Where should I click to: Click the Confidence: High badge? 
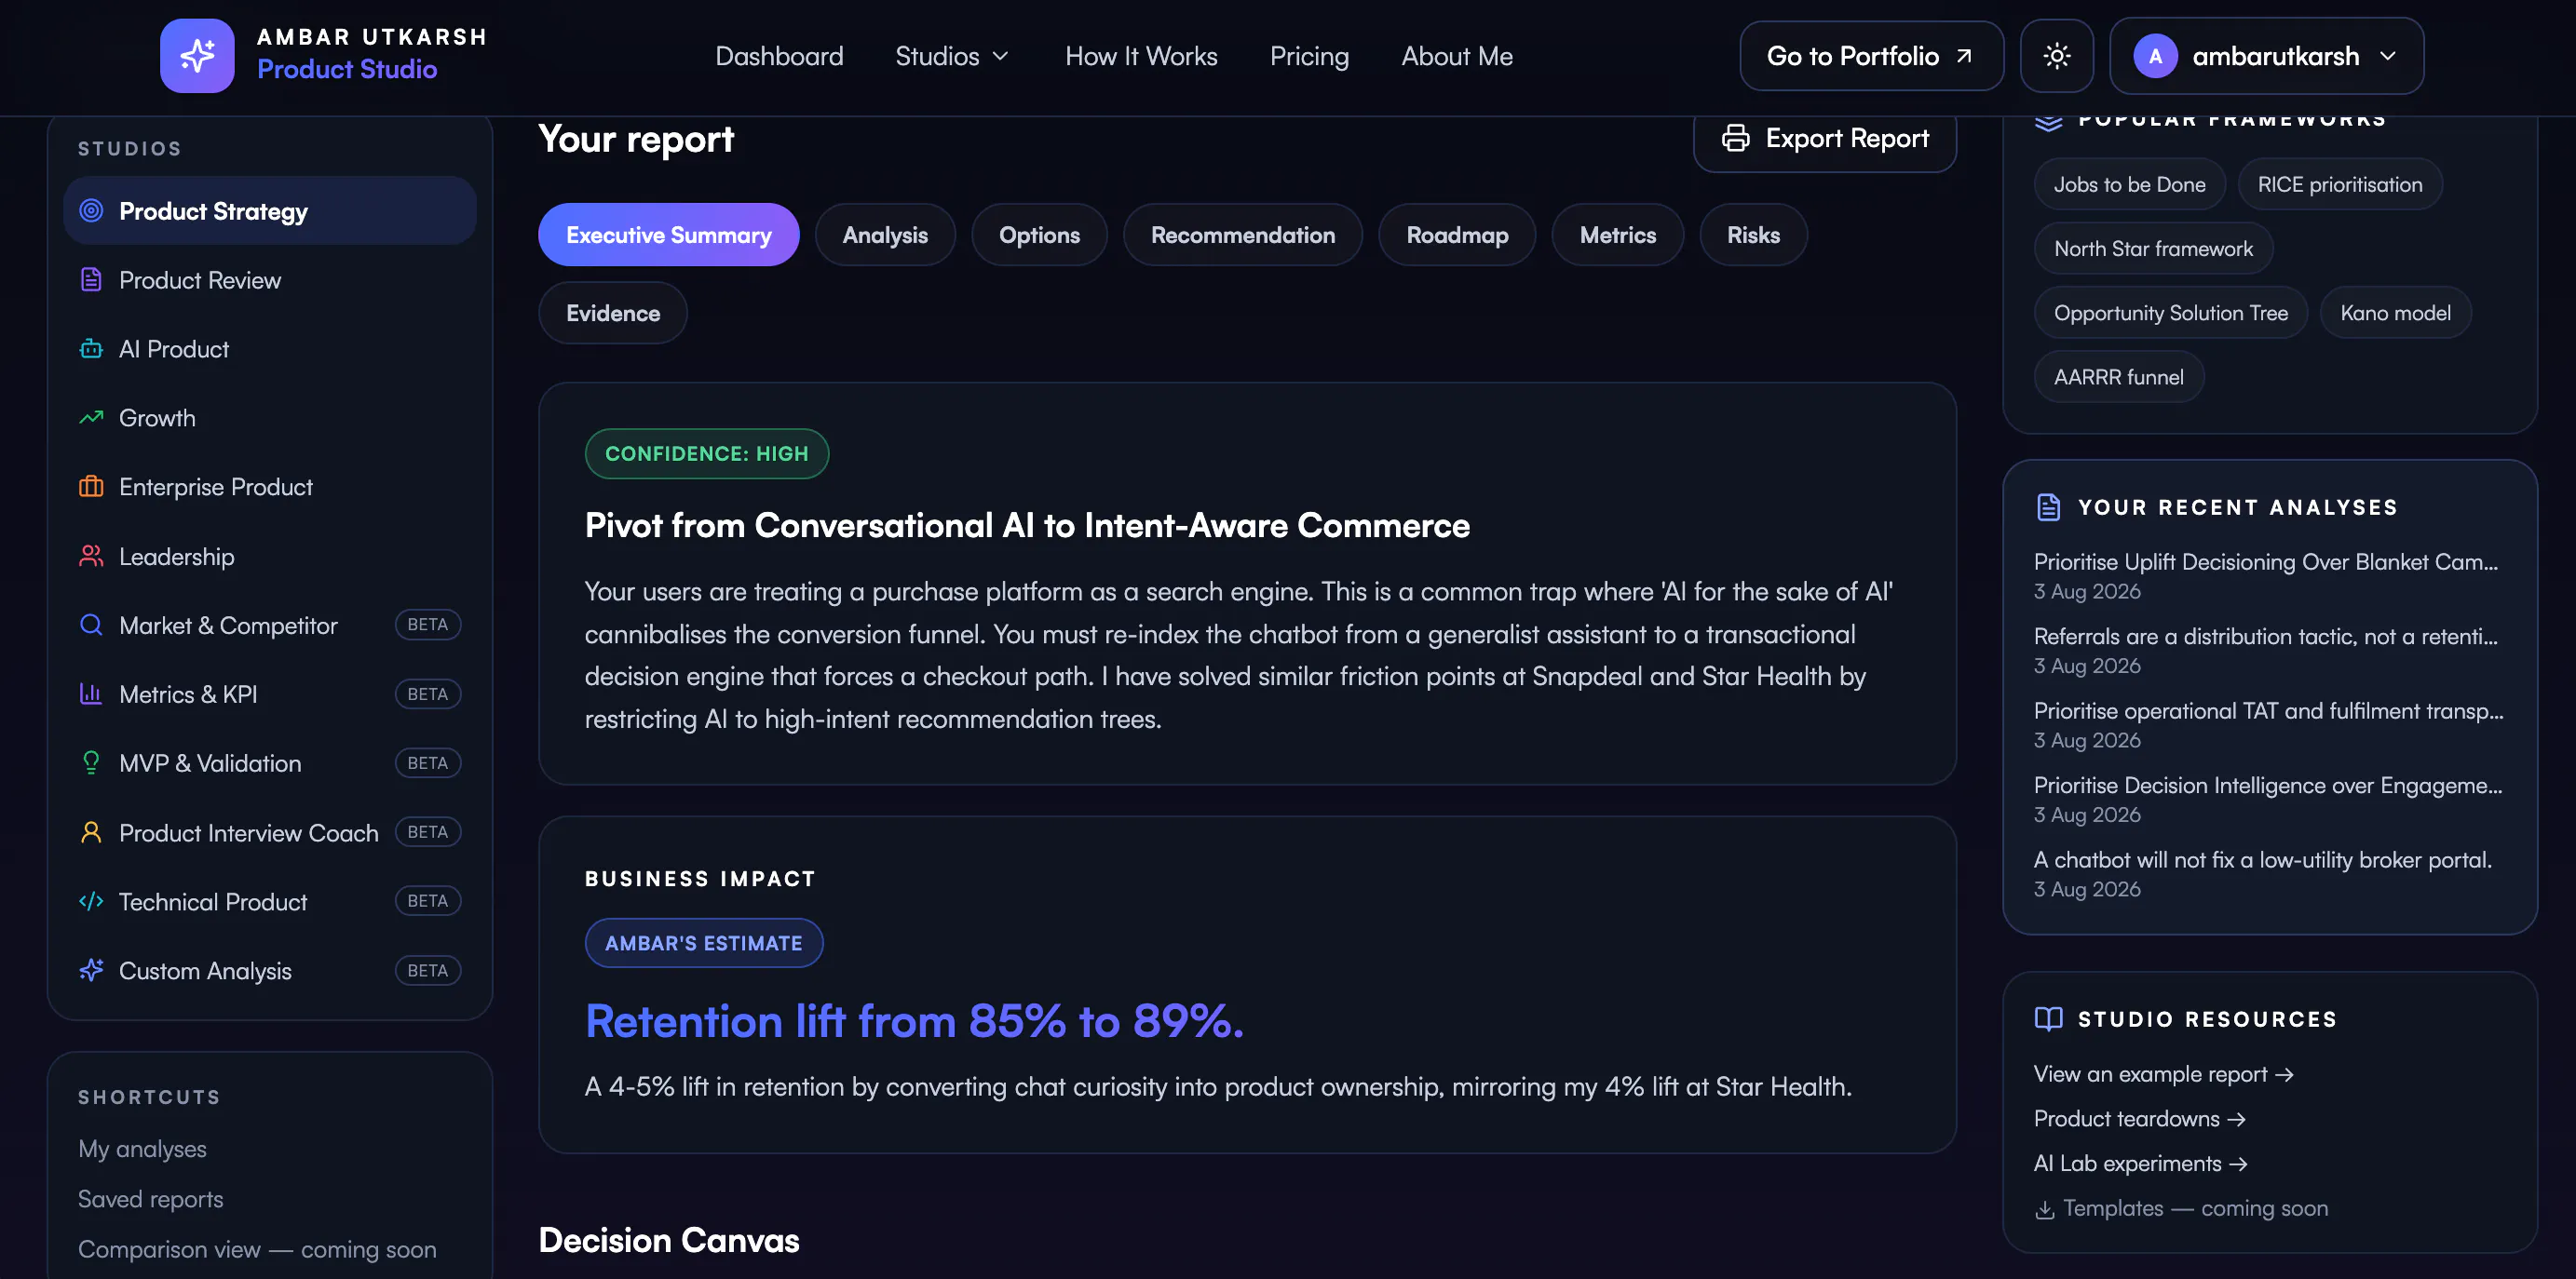click(706, 453)
